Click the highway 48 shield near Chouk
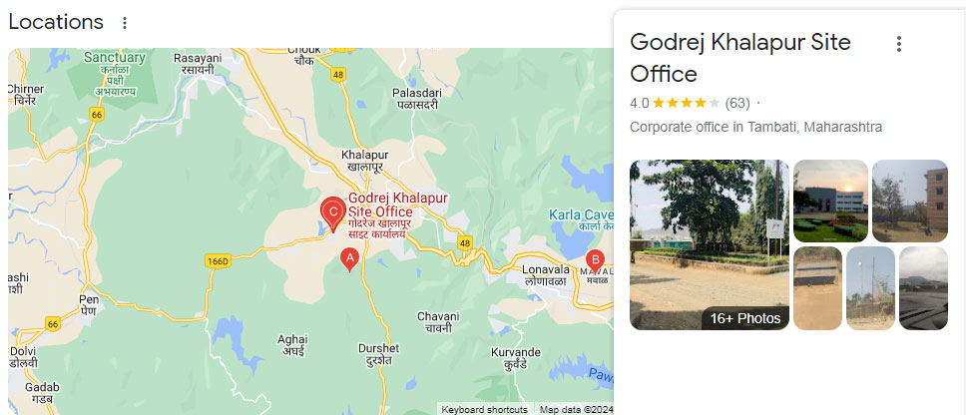 click(x=337, y=75)
